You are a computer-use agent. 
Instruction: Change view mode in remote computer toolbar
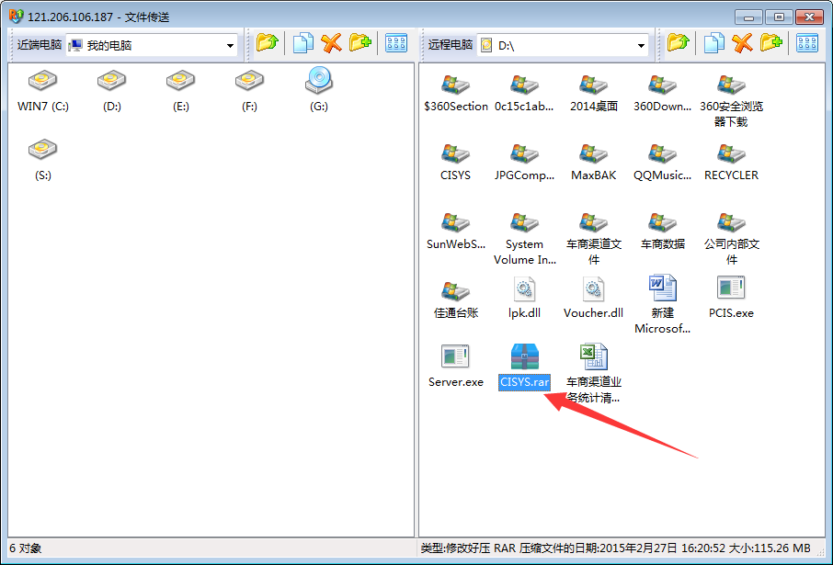coord(807,43)
